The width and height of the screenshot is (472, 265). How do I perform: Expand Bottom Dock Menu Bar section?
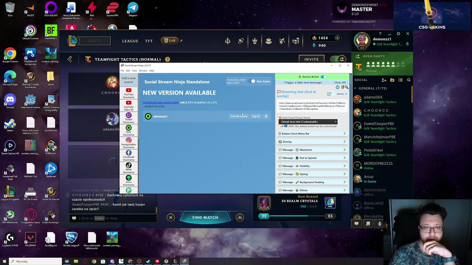[312, 134]
